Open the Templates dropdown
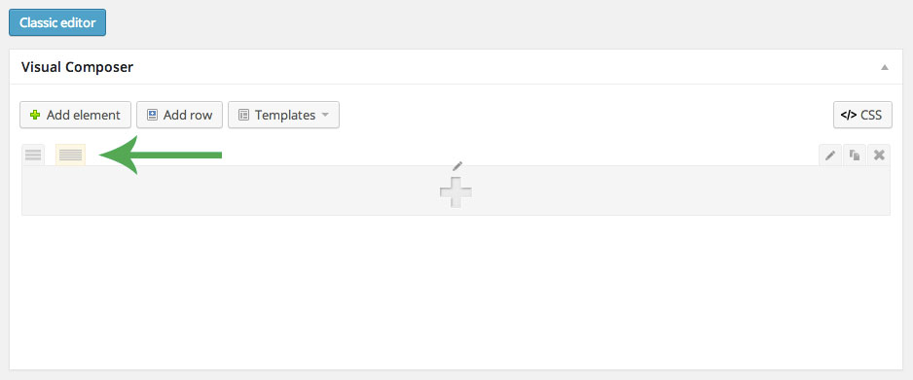Screen dimensions: 913x380 (283, 115)
